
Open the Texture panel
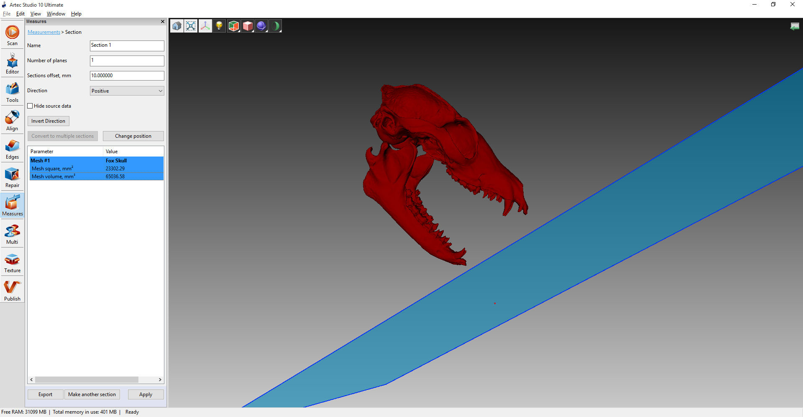12,263
